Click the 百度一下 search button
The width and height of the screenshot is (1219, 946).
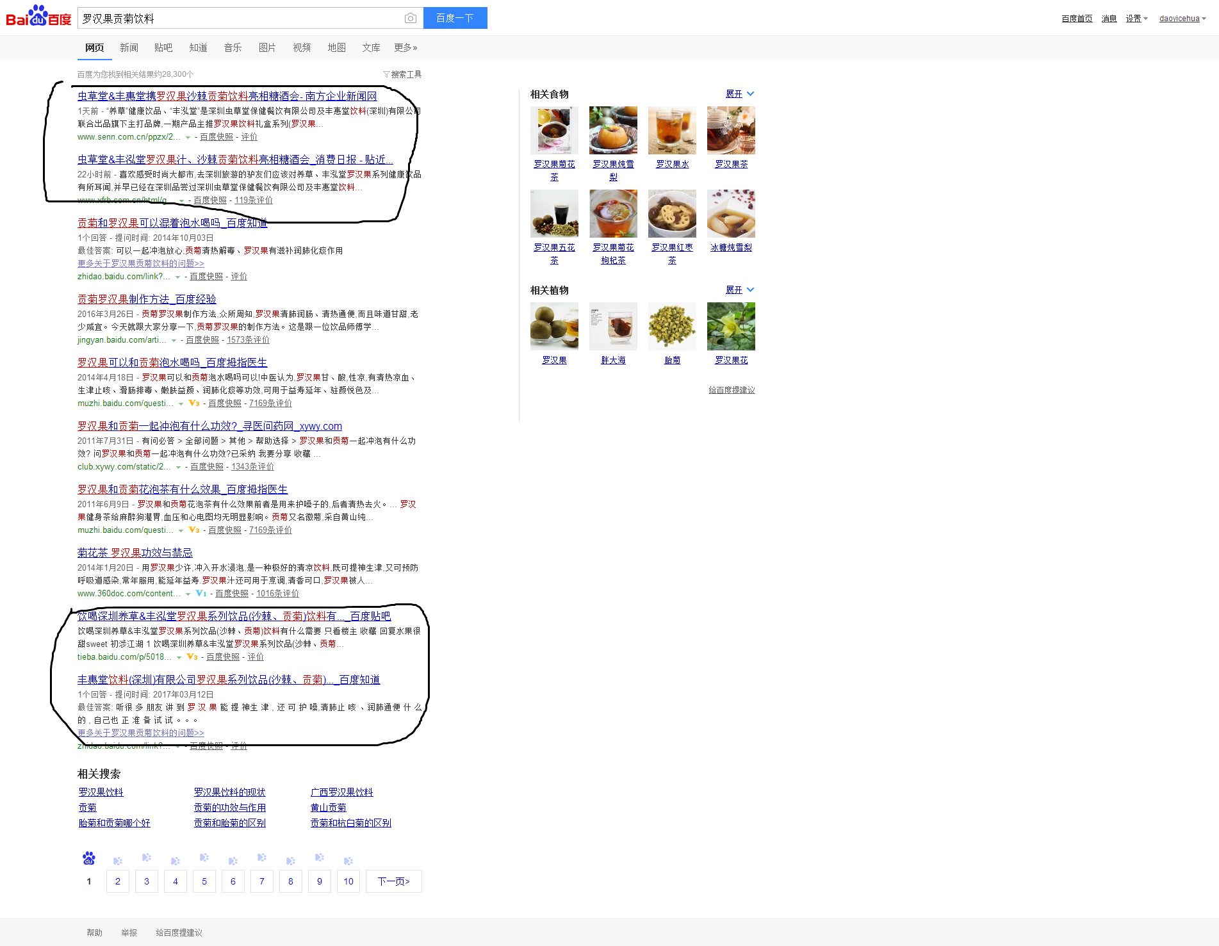coord(455,18)
